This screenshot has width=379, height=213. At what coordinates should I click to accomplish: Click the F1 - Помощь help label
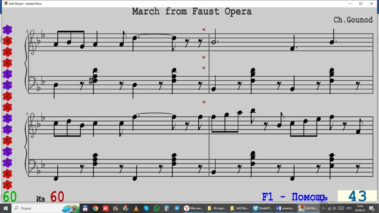coord(295,197)
